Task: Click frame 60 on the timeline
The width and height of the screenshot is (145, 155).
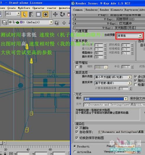Action: (50, 149)
